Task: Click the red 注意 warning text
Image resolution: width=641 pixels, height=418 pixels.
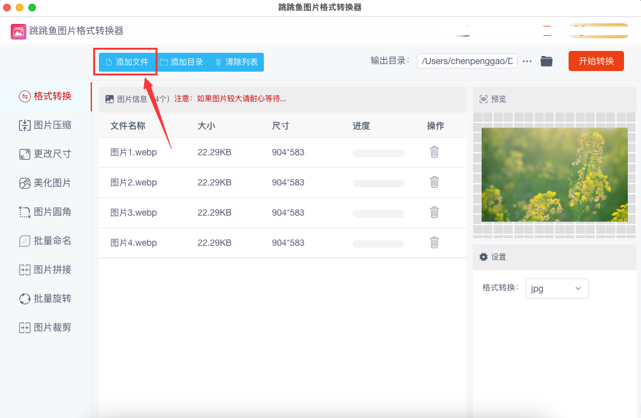Action: point(230,99)
